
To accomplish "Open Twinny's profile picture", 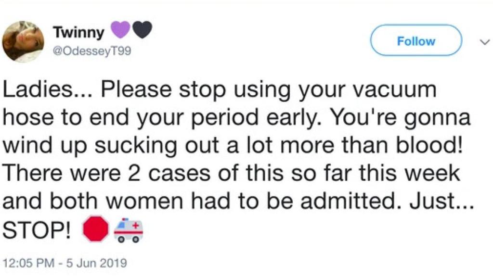I will tap(23, 41).
